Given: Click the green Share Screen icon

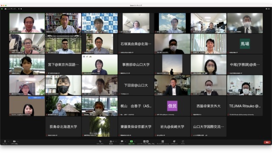Looking at the screenshot, I should point(131,142).
